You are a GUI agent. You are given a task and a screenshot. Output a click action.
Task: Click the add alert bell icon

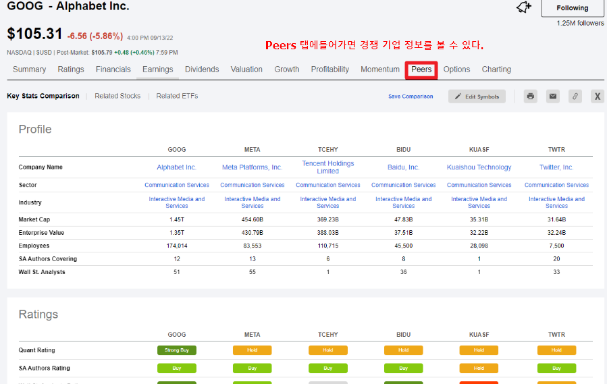click(524, 7)
